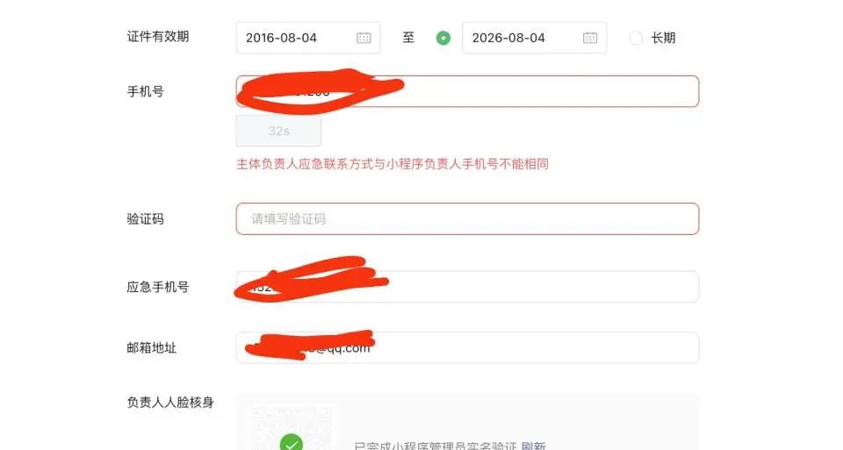Click the 负责人人脸核身 section label
The image size is (843, 450).
pyautogui.click(x=170, y=403)
